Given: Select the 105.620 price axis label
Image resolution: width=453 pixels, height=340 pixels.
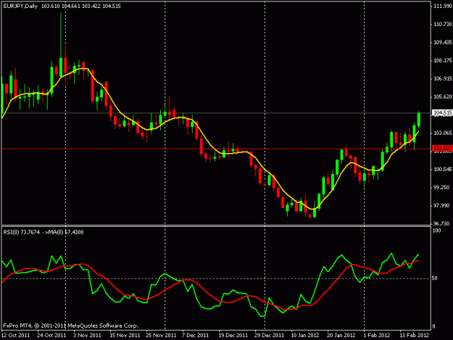Looking at the screenshot, I should [x=442, y=96].
